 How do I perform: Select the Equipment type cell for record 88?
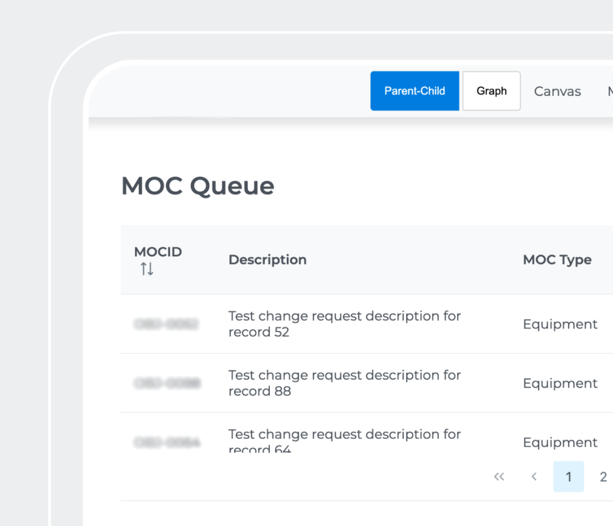(x=560, y=383)
